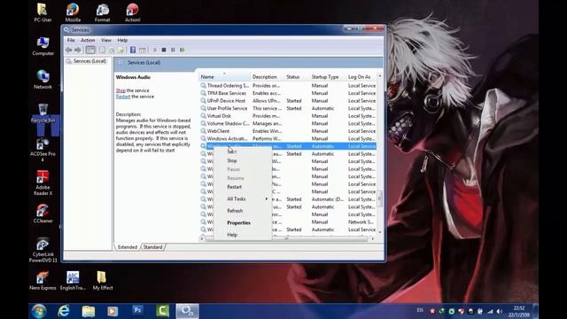Screen dimensions: 567x319
Task: Open the Computer desktop icon
Action: pos(43,46)
